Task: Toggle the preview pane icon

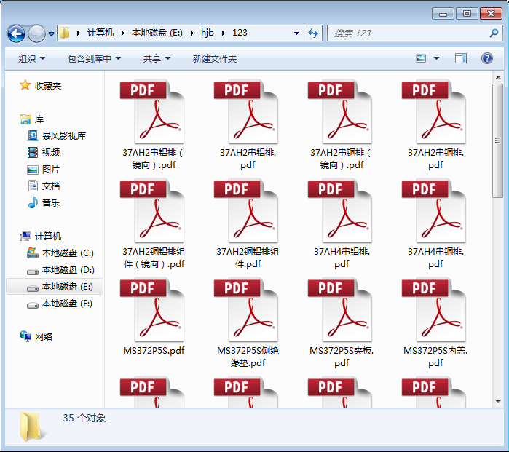Action: pos(461,58)
